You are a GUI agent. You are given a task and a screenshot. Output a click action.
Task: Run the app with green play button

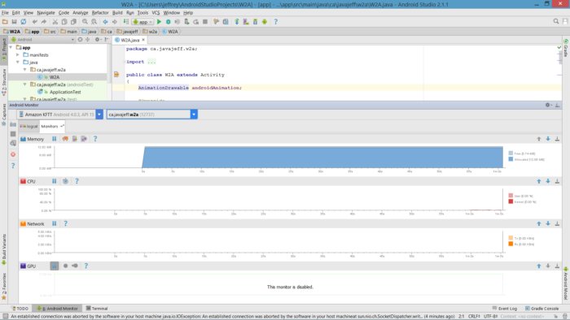click(x=159, y=22)
